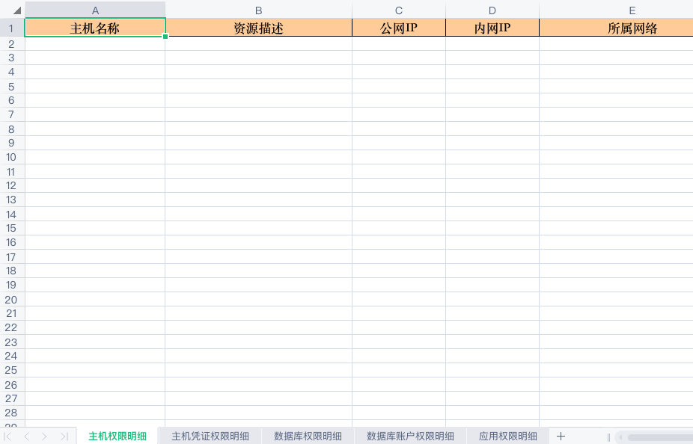
Task: Click the 内网IP header cell
Action: coord(492,28)
